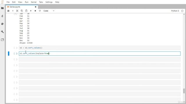Interrupt the kernel with stop button
This screenshot has height=104, width=186.
35,11
